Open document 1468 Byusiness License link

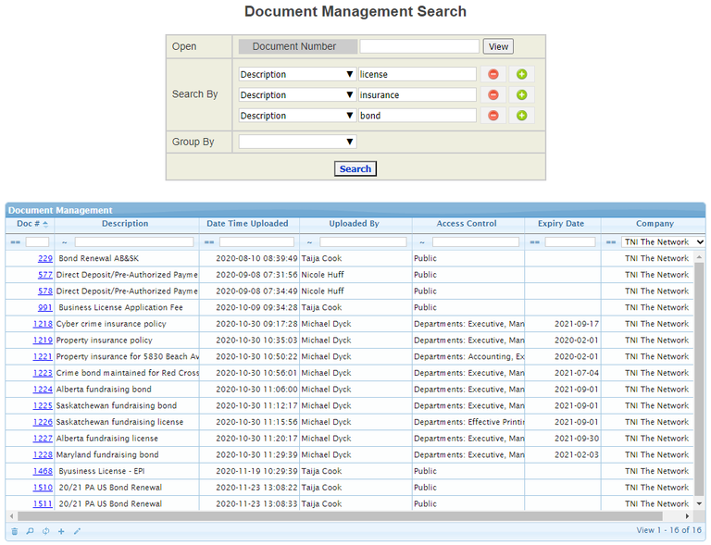pyautogui.click(x=43, y=471)
